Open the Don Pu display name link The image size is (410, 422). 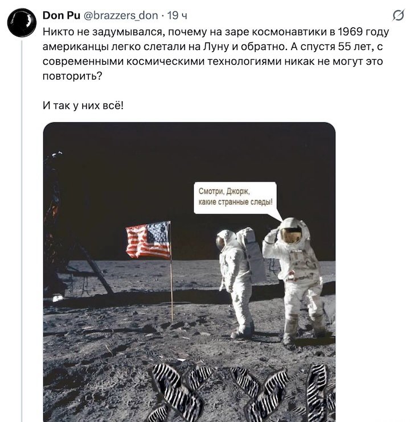coord(61,15)
